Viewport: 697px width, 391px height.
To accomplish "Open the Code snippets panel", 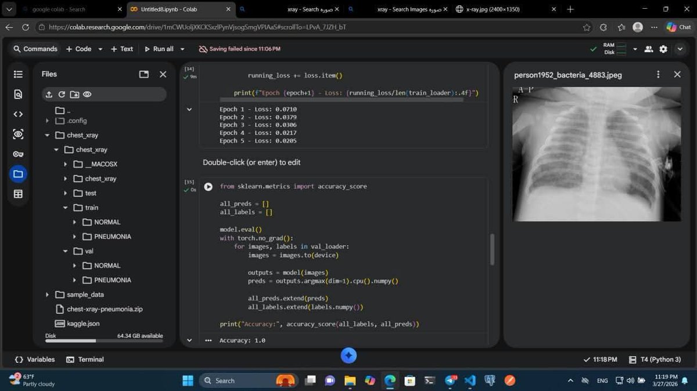I will tap(17, 114).
